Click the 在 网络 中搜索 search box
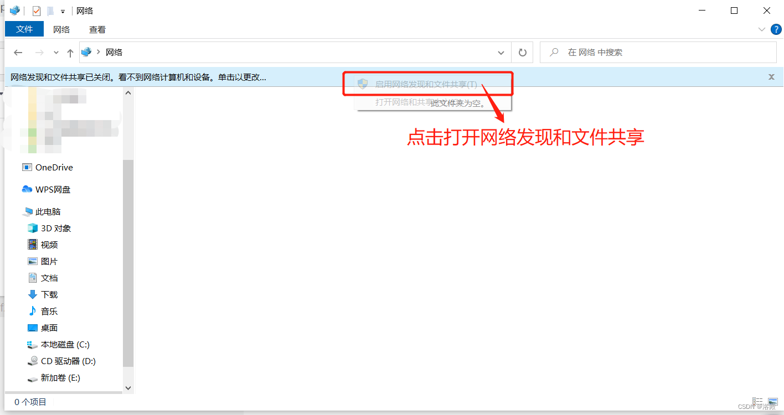 coord(658,52)
